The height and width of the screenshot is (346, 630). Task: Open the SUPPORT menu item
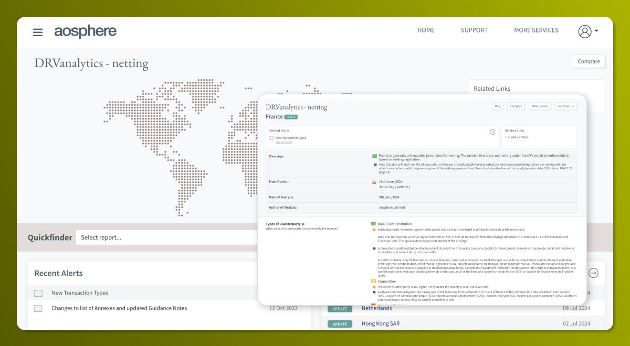(x=474, y=30)
